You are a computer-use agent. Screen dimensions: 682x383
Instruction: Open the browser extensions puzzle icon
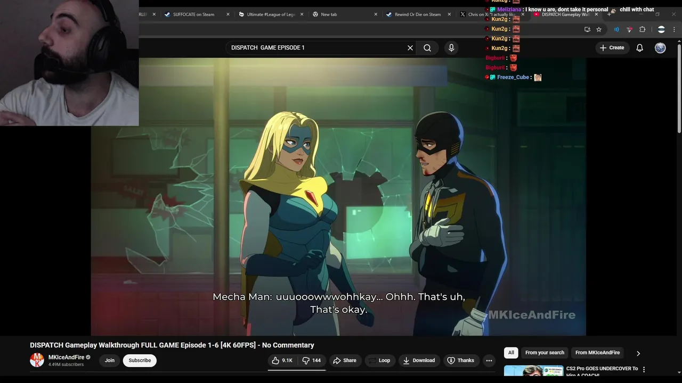[642, 29]
